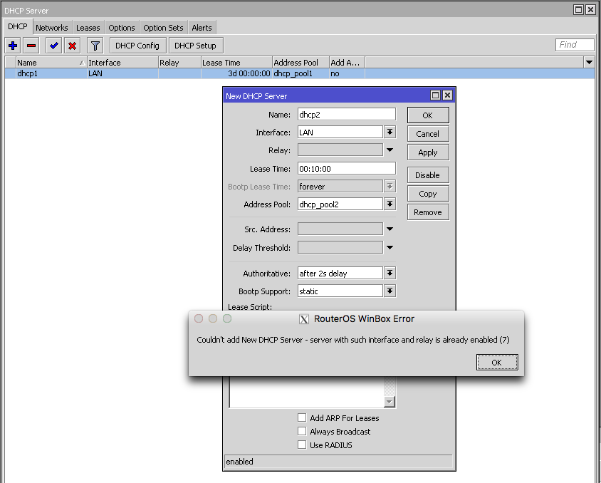This screenshot has width=601, height=483.
Task: Sort by Name column header
Action: click(x=51, y=63)
